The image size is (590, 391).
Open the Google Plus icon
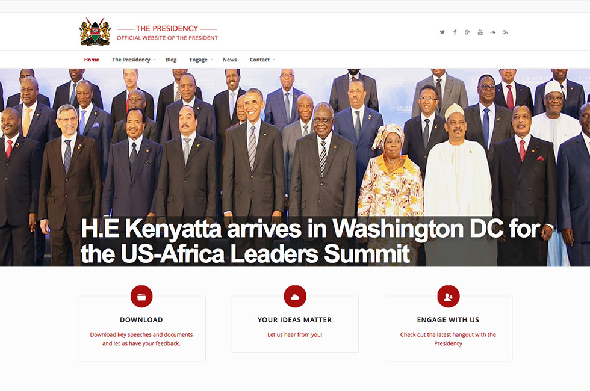467,32
